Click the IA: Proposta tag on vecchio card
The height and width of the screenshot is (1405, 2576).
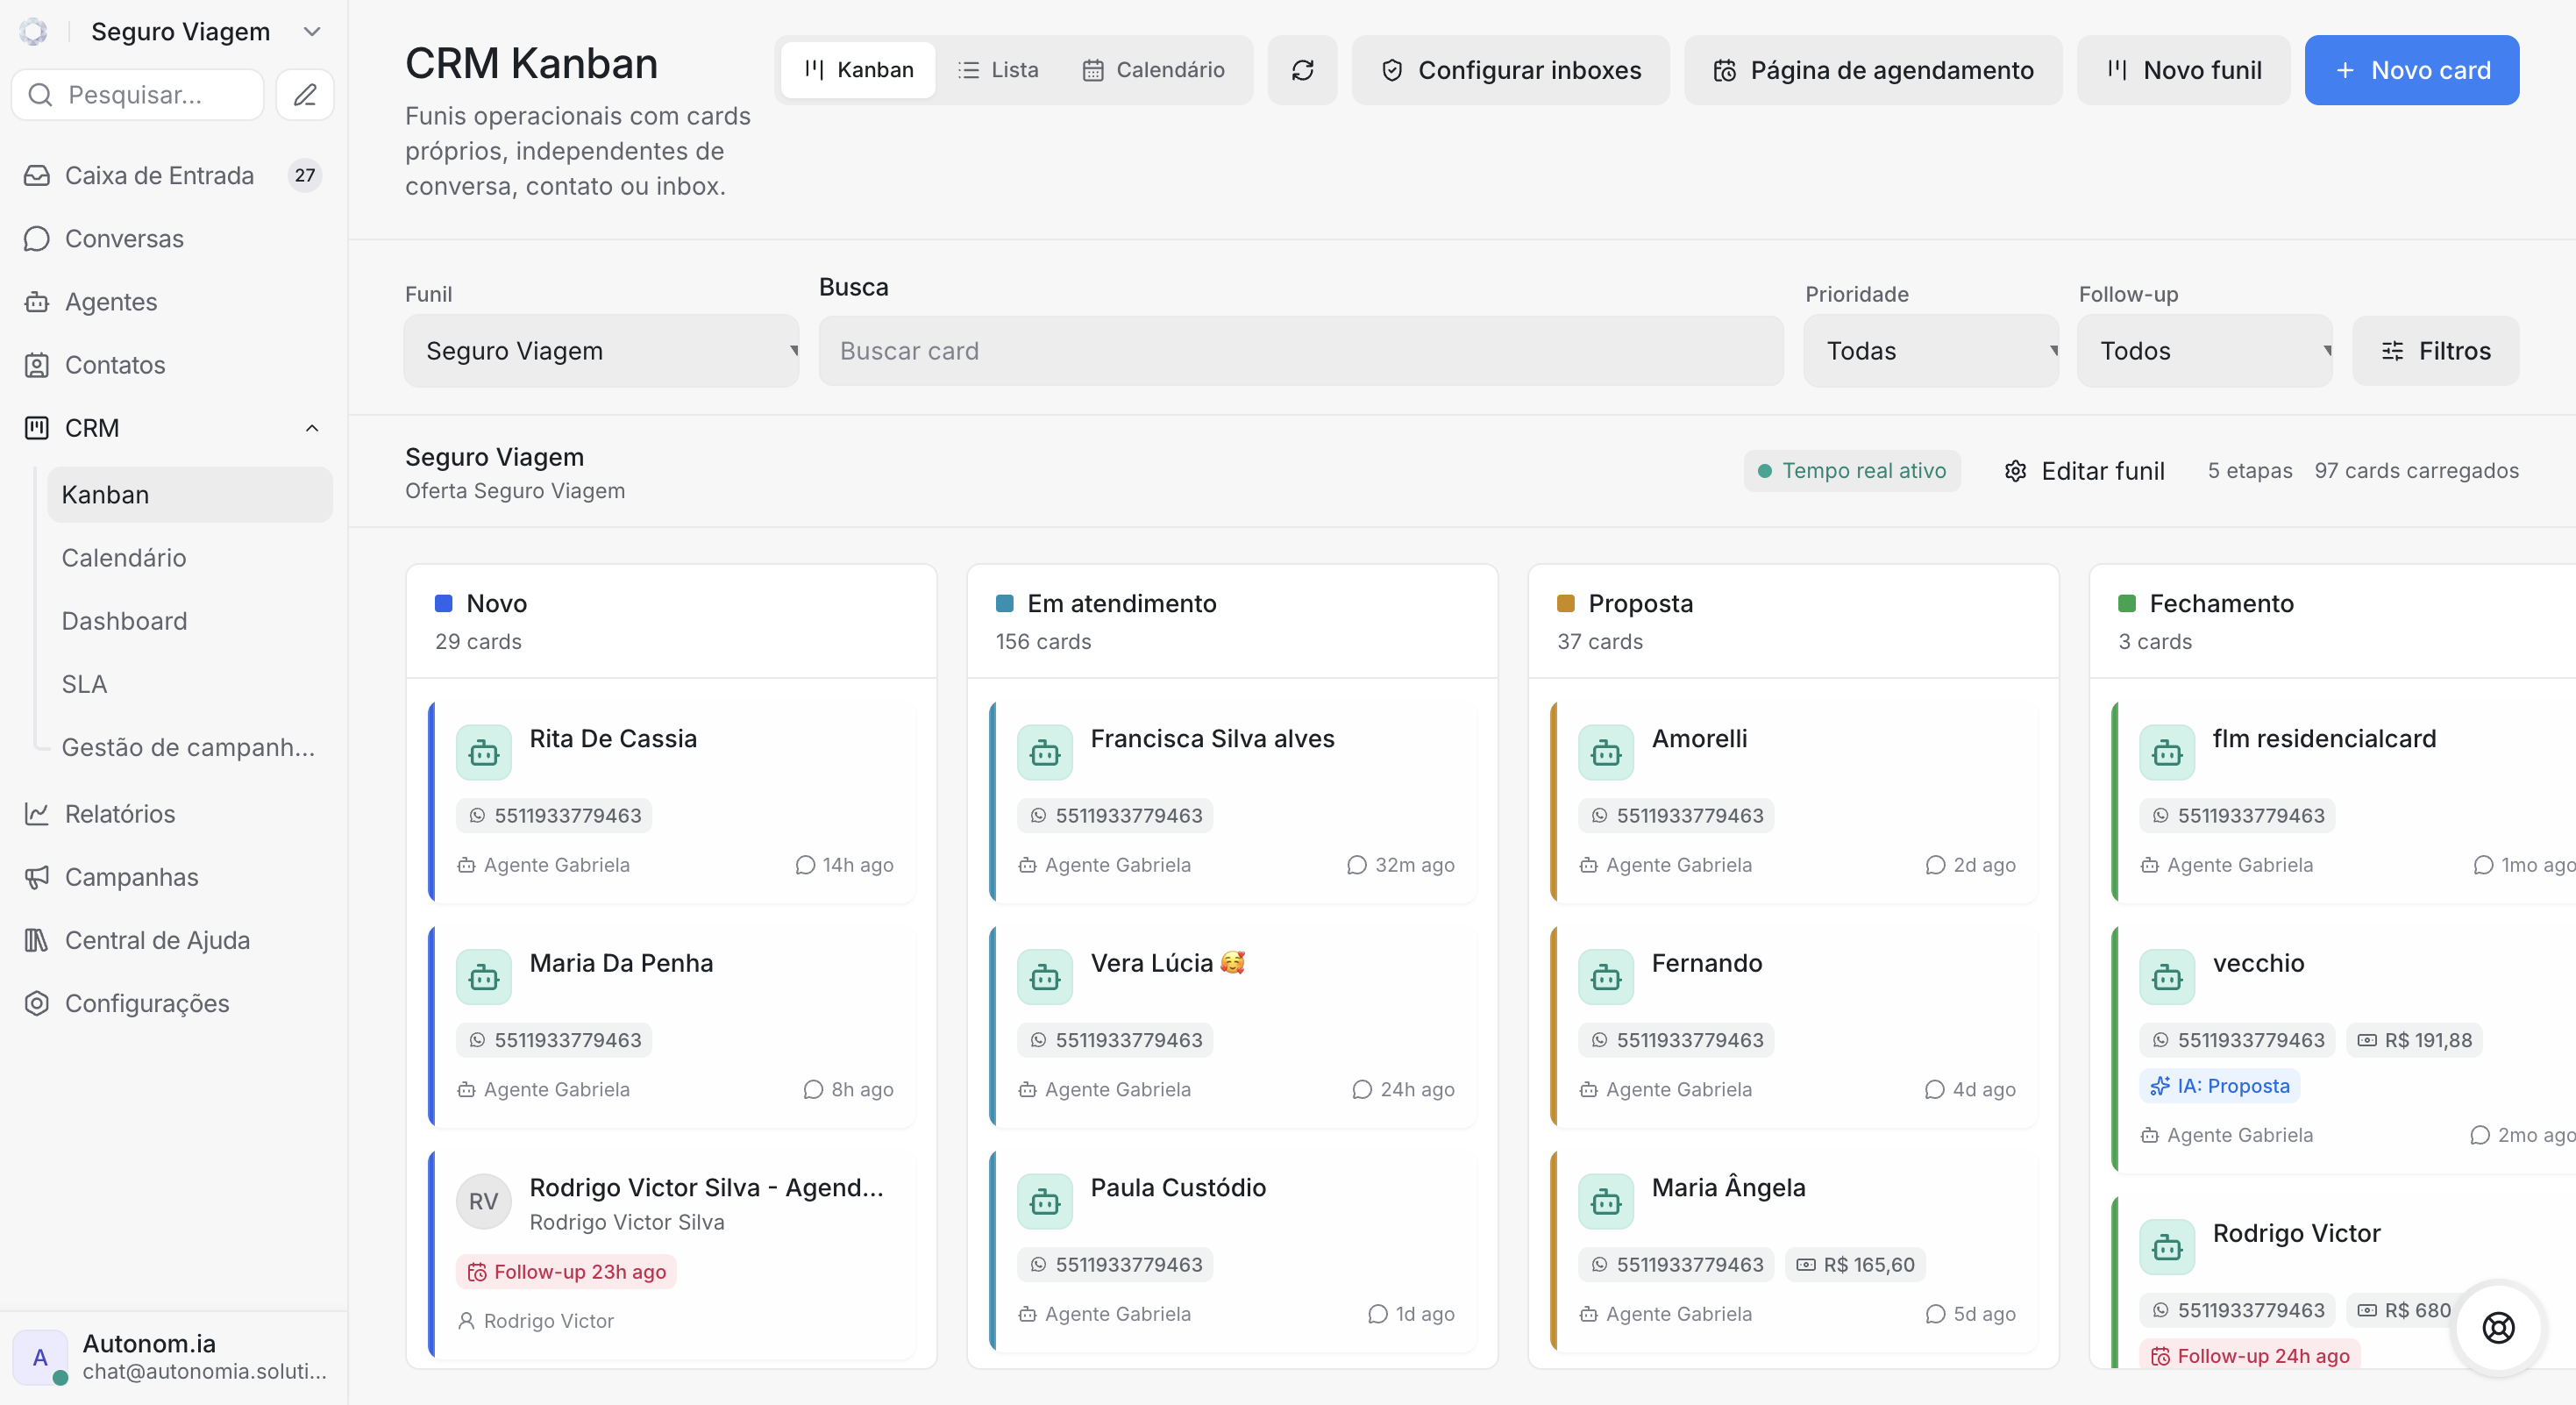[x=2219, y=1086]
